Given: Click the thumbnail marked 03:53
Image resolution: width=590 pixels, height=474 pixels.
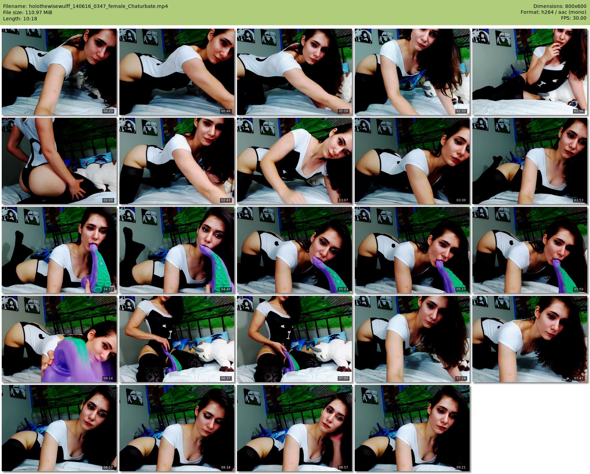Looking at the screenshot, I should 530,161.
